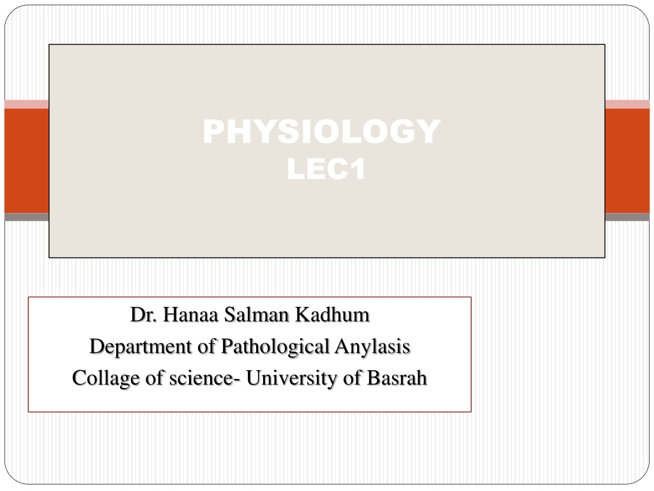Screen dimensions: 654x491
Task: Select the red-bordered author text box edge
Action: [x=250, y=297]
